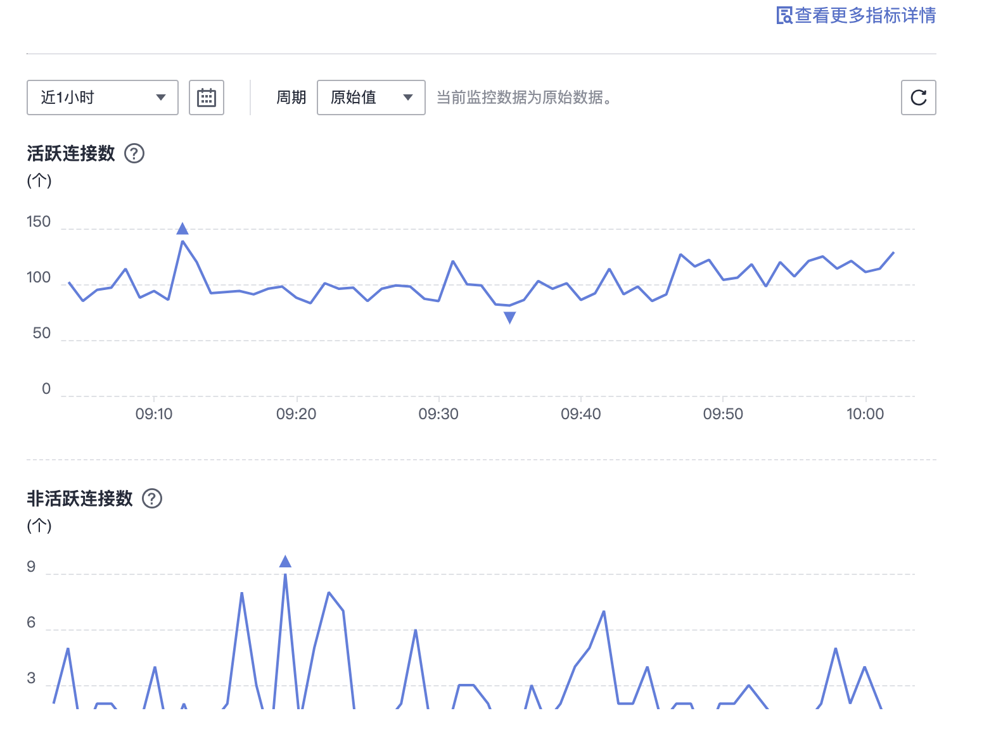The image size is (996, 732).
Task: Click help icon beside 活跃连接数
Action: pos(134,153)
